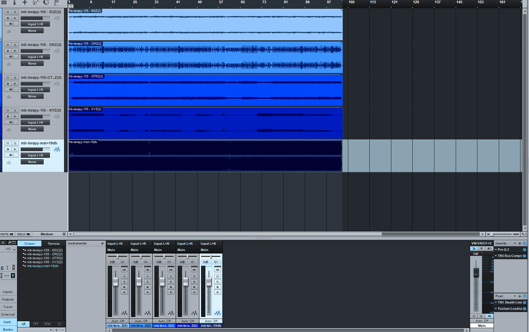Show the Outputs panel in console

pos(8,300)
